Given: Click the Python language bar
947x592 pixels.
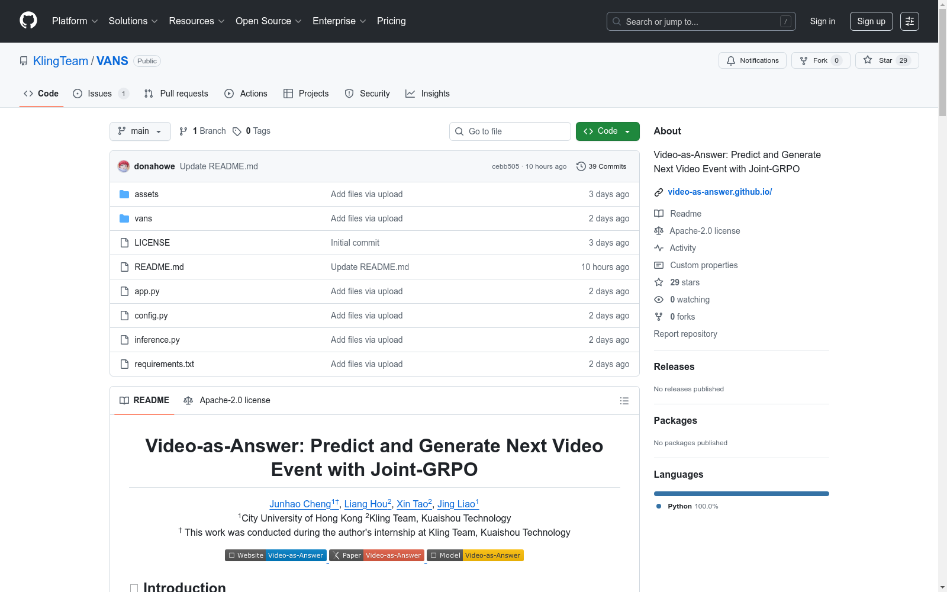Looking at the screenshot, I should (742, 494).
